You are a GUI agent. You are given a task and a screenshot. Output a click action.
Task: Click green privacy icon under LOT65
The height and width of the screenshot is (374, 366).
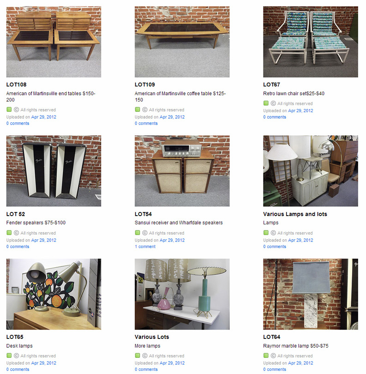coord(9,356)
